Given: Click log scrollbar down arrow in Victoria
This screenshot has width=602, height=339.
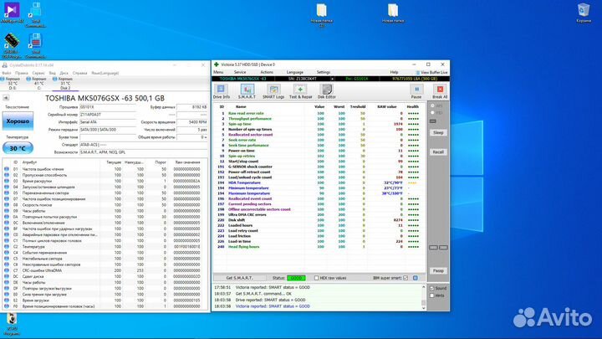Looking at the screenshot, I should pos(423,308).
